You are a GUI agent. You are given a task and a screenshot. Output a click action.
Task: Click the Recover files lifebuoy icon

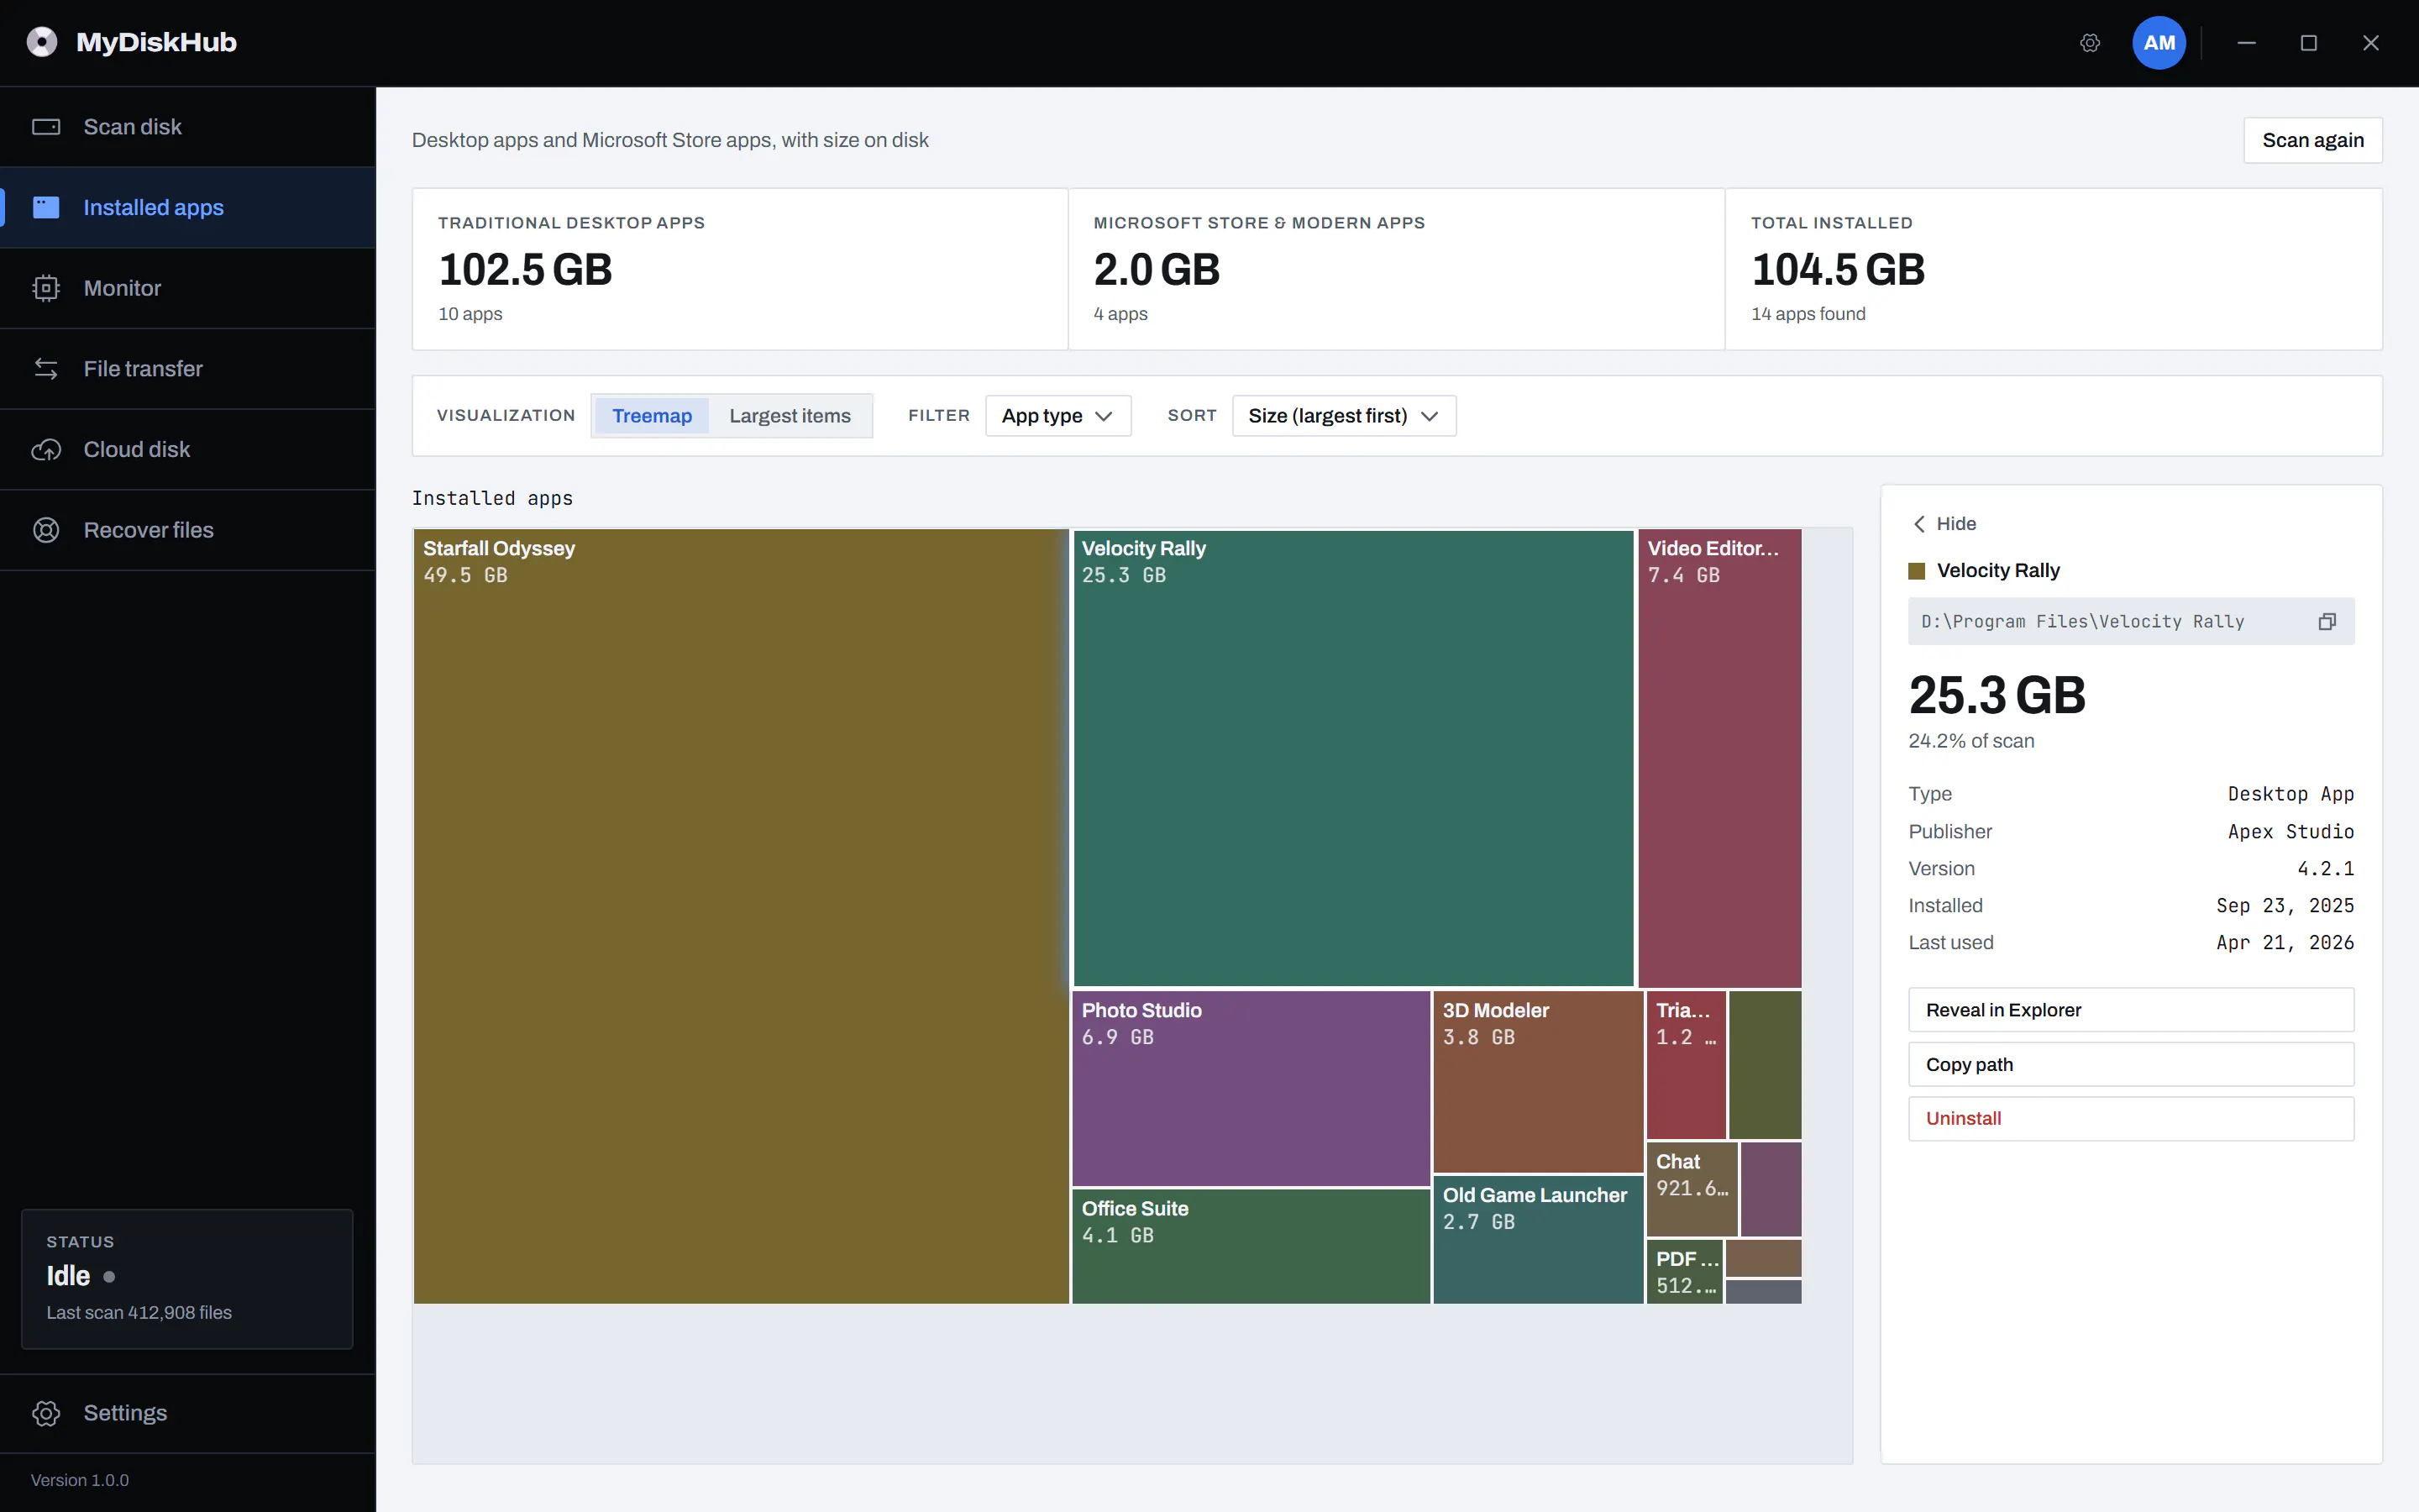click(x=46, y=530)
